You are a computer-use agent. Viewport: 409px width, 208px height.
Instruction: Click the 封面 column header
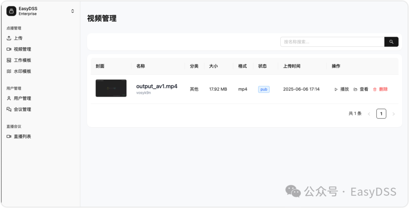pyautogui.click(x=100, y=66)
